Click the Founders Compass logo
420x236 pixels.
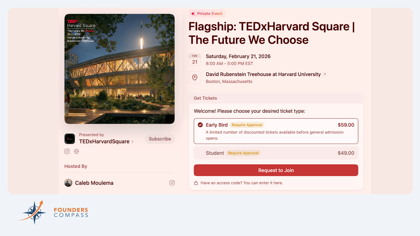[53, 212]
